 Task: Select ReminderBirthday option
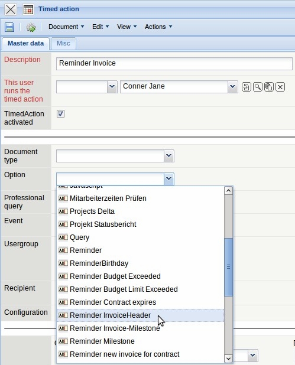pyautogui.click(x=140, y=263)
